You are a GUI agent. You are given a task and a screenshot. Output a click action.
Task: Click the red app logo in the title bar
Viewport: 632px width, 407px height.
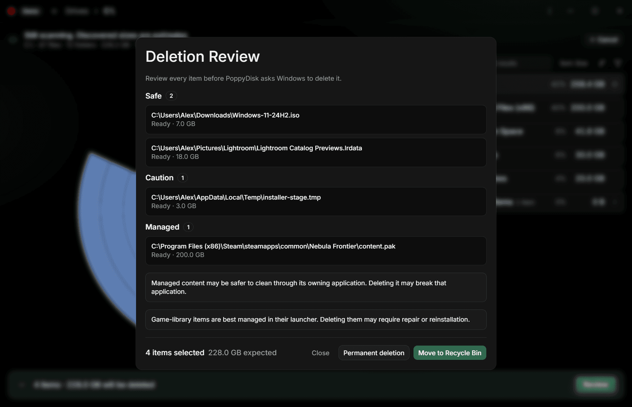(11, 11)
